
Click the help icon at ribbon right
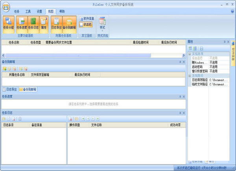coord(232,11)
